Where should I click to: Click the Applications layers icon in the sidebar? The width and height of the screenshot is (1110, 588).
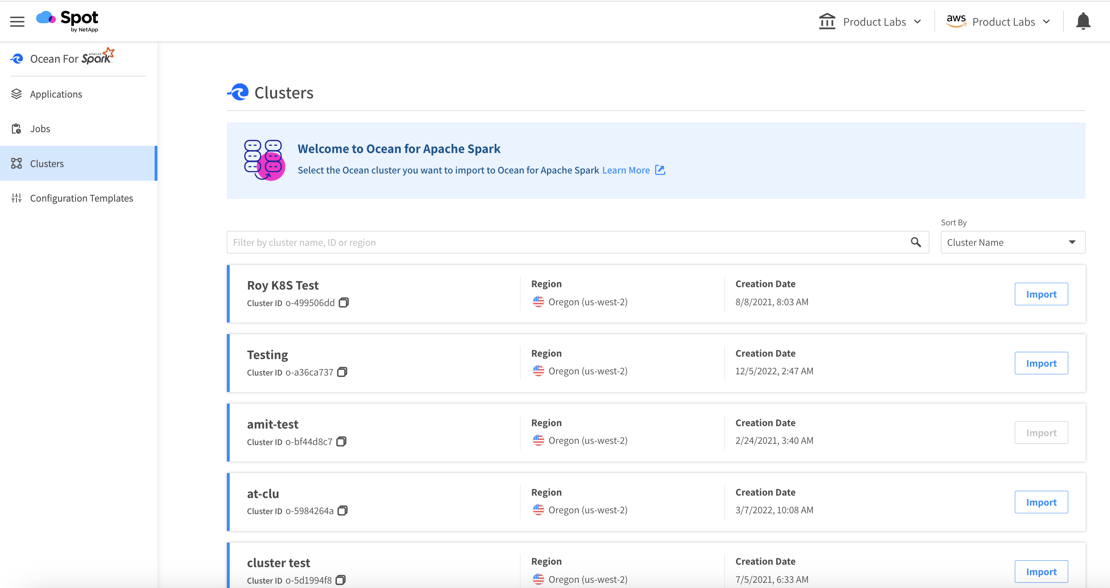(x=16, y=94)
